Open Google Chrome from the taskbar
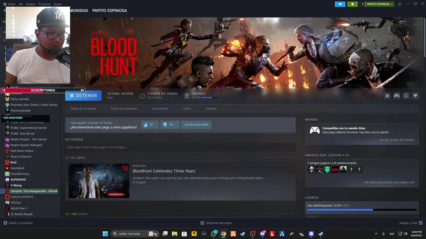This screenshot has height=239, width=426. pyautogui.click(x=223, y=234)
